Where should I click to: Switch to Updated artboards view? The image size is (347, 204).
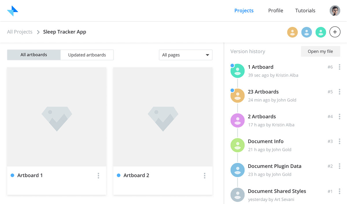(87, 55)
